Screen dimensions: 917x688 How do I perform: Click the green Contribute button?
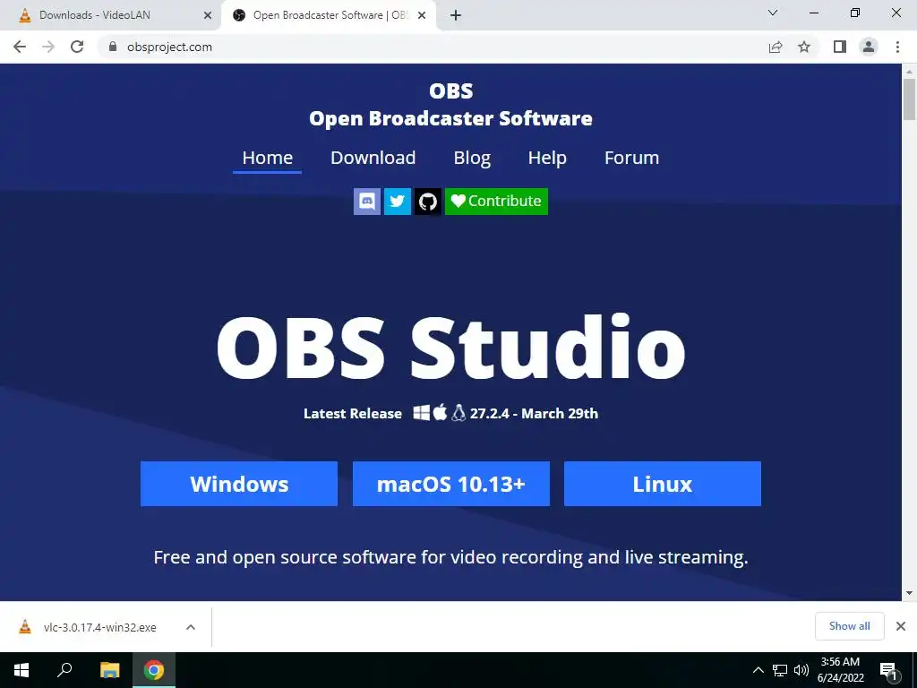(x=496, y=202)
